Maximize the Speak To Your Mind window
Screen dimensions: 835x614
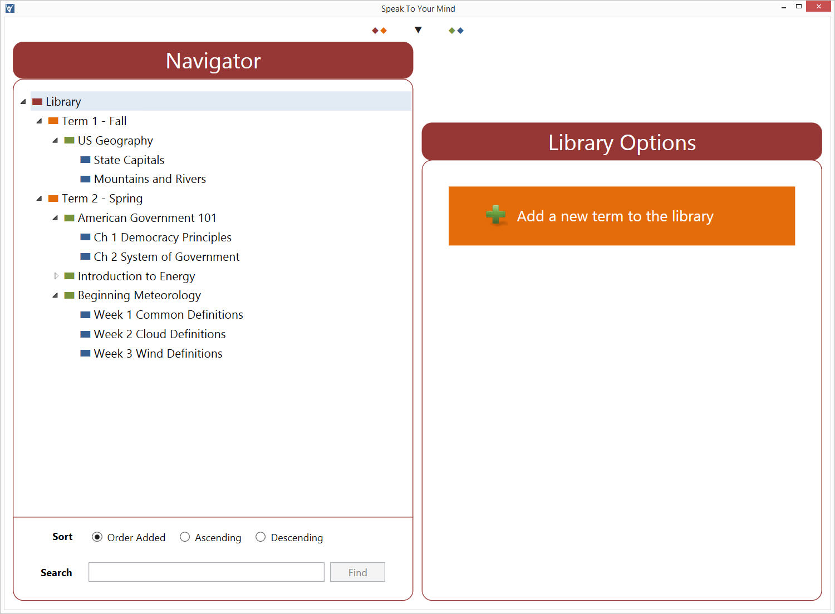(799, 7)
